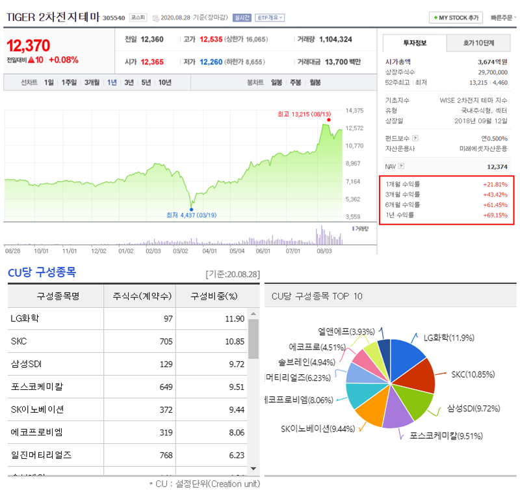Click the 엘앤에프(3.93%) pie label
This screenshot has height=496, width=520.
click(346, 331)
